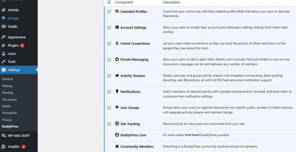Click the Notifications lightbulb icon
This screenshot has height=152, width=296.
117,92
